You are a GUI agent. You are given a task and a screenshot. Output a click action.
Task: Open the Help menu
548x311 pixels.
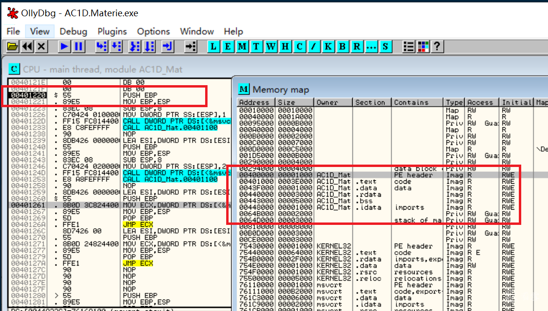(233, 32)
